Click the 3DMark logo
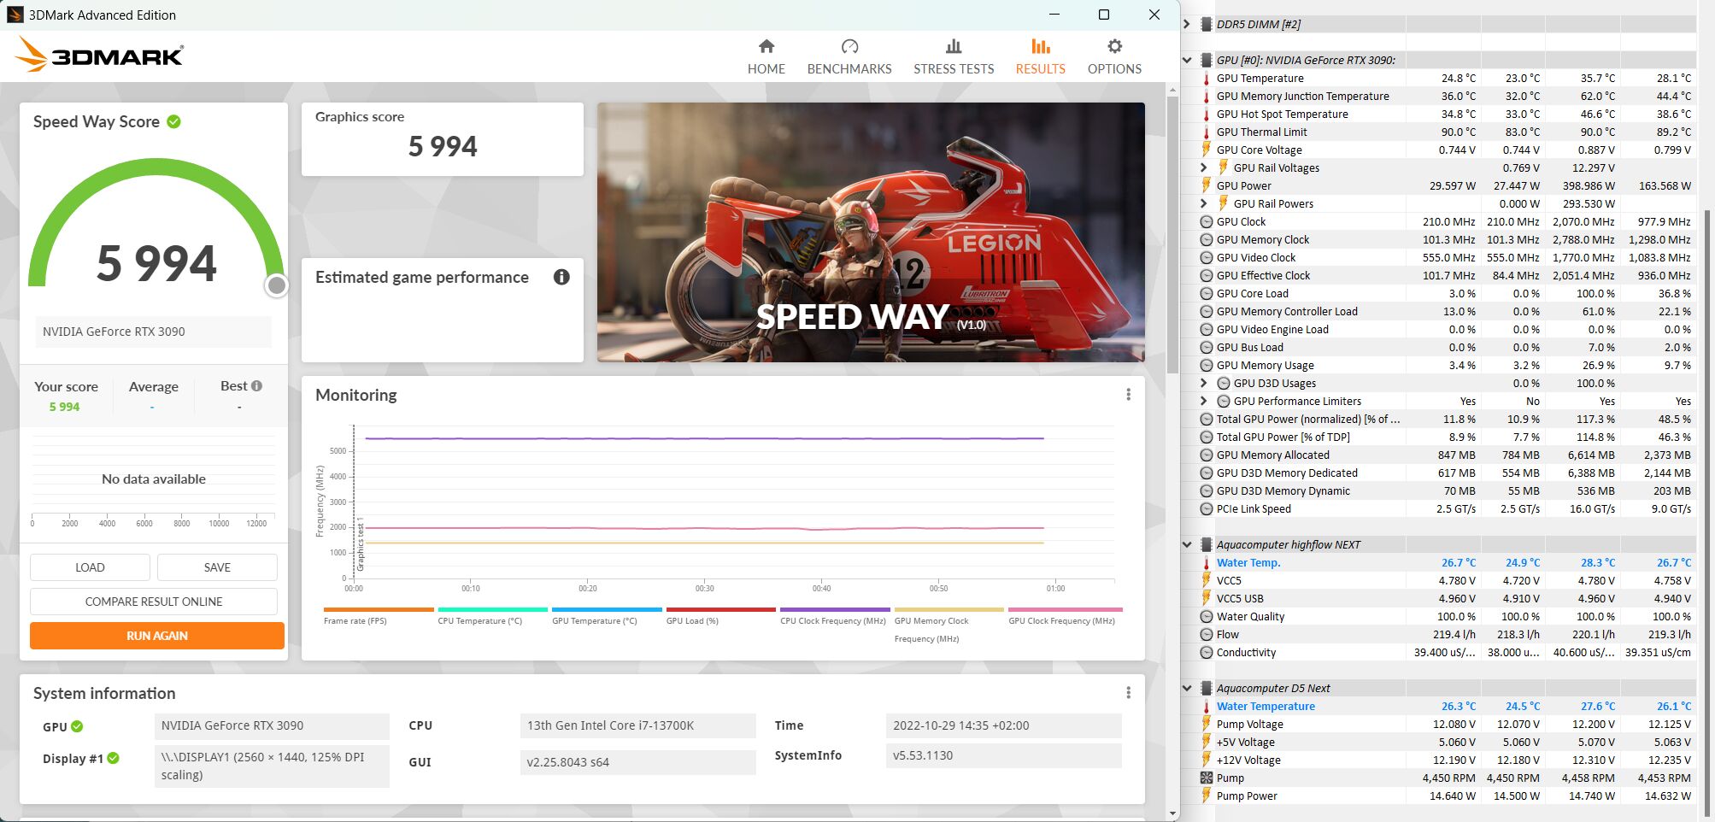This screenshot has height=822, width=1715. click(x=99, y=55)
